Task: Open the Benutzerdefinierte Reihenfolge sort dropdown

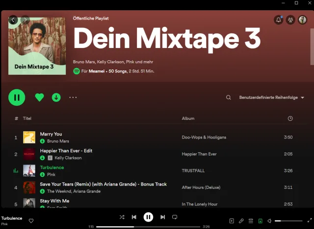Action: click(x=271, y=97)
